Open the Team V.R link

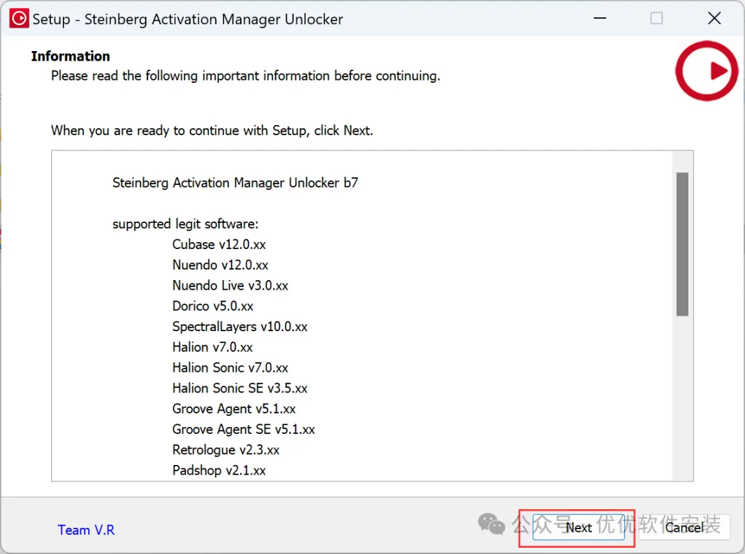(x=86, y=530)
